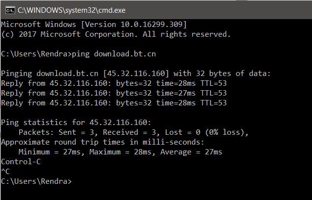The width and height of the screenshot is (312, 200).
Task: Click the 2017 Microsoft Corporation copyright line
Action: point(116,34)
